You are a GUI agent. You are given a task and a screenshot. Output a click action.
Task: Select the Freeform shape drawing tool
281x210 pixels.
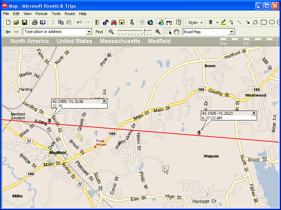tap(256, 22)
